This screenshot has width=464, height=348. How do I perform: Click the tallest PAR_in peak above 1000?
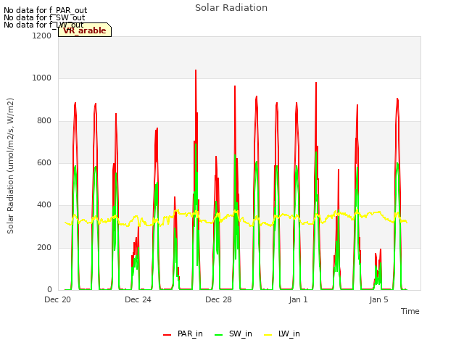click(x=196, y=70)
